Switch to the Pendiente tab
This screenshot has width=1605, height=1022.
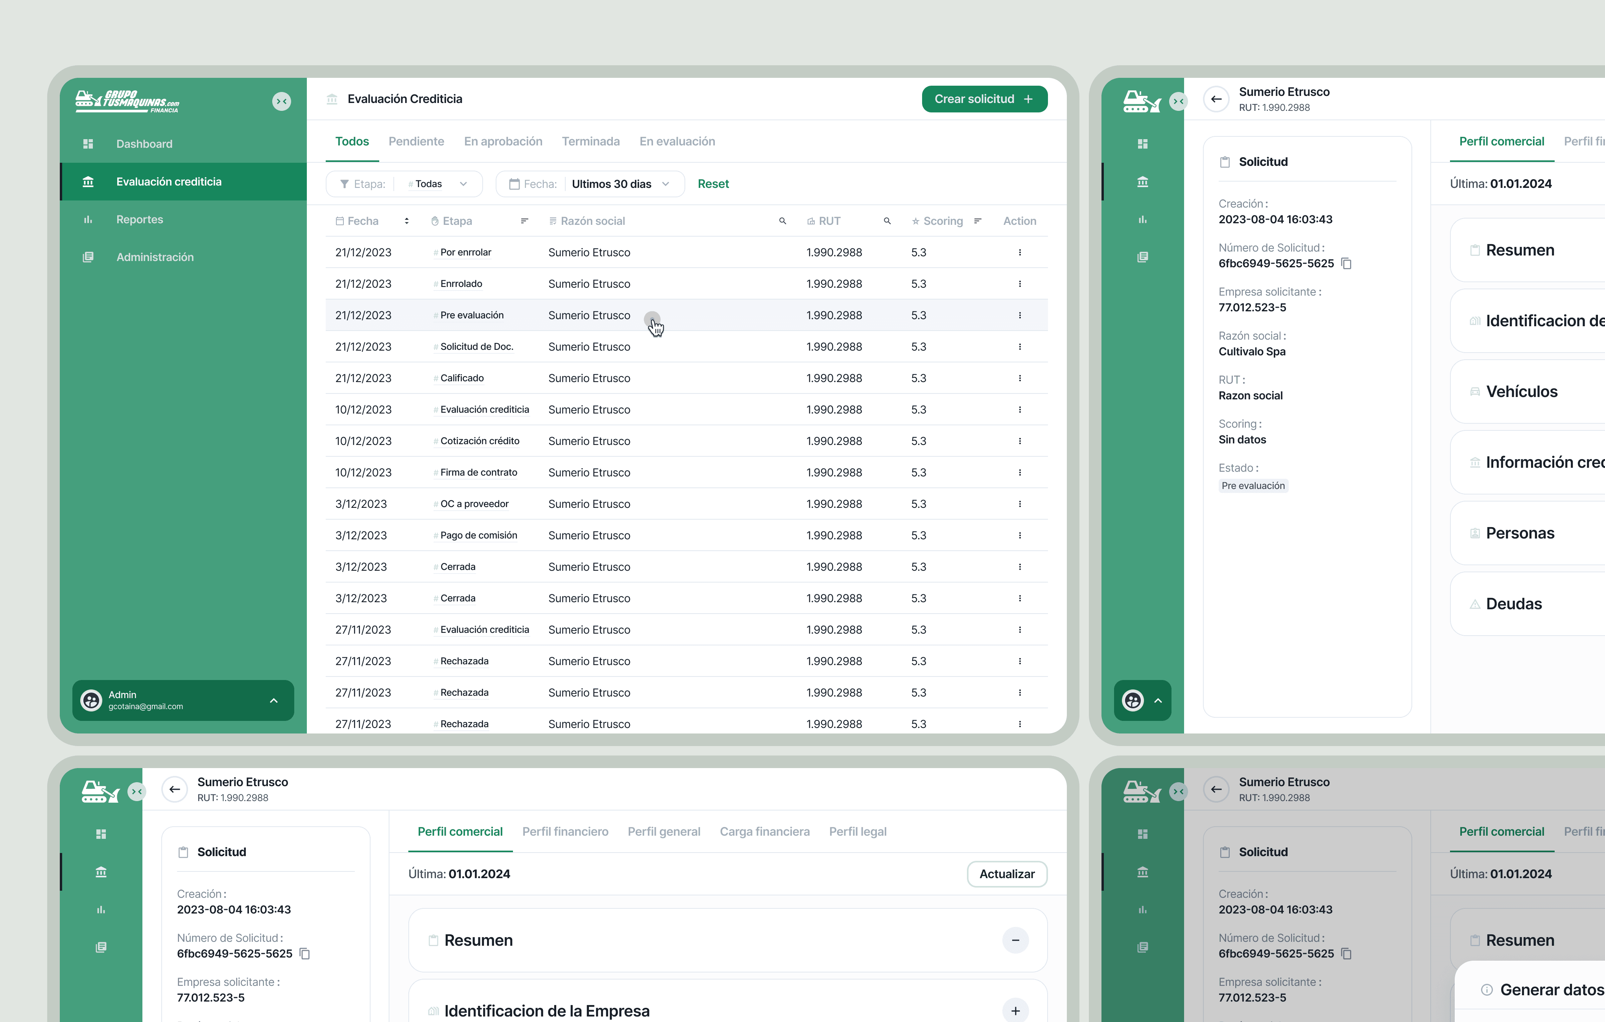[416, 141]
